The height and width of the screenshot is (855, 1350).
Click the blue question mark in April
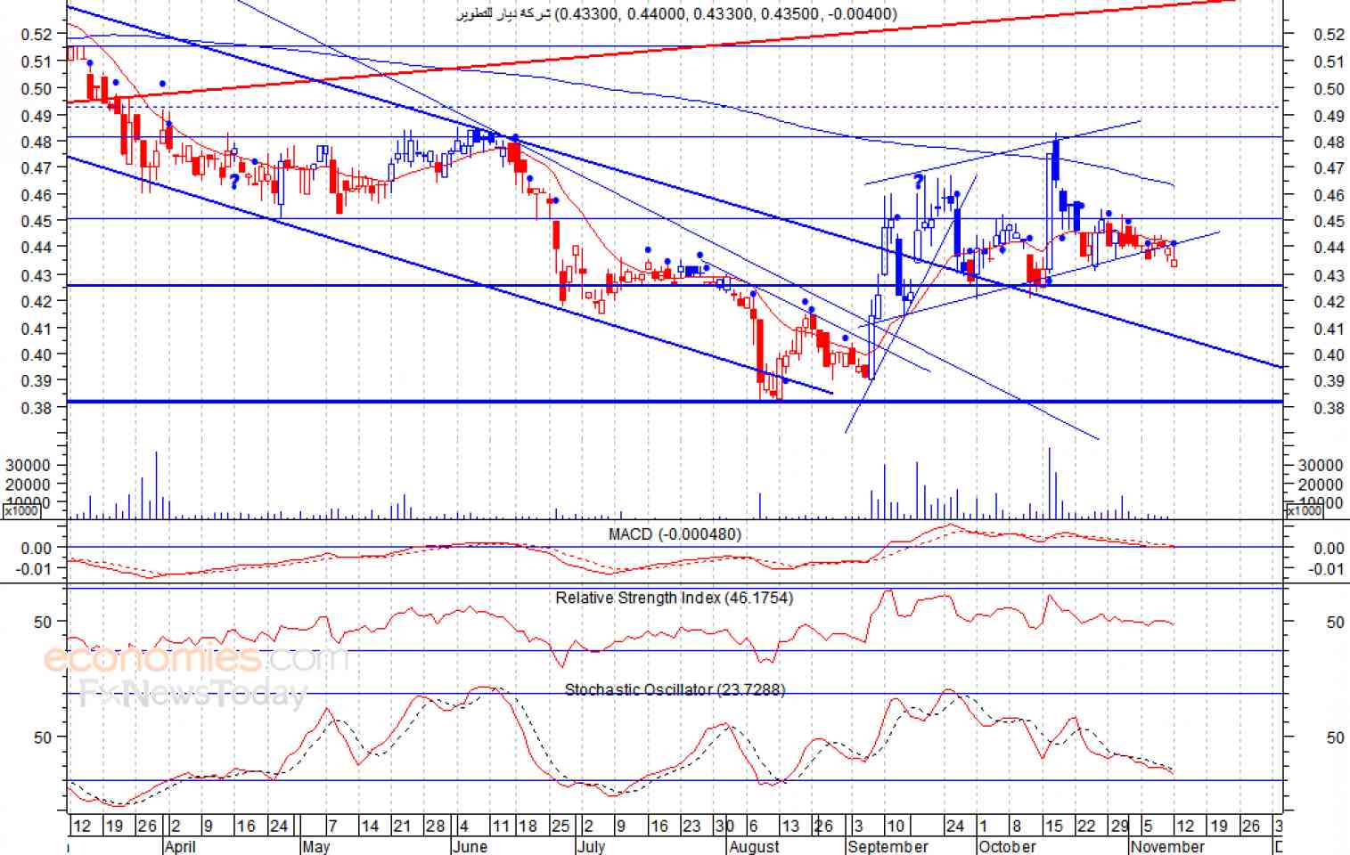tap(233, 182)
